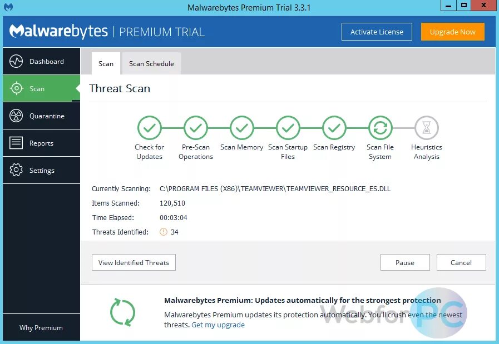The image size is (499, 344).
Task: Click the green update arrows promo icon
Action: pyautogui.click(x=122, y=312)
